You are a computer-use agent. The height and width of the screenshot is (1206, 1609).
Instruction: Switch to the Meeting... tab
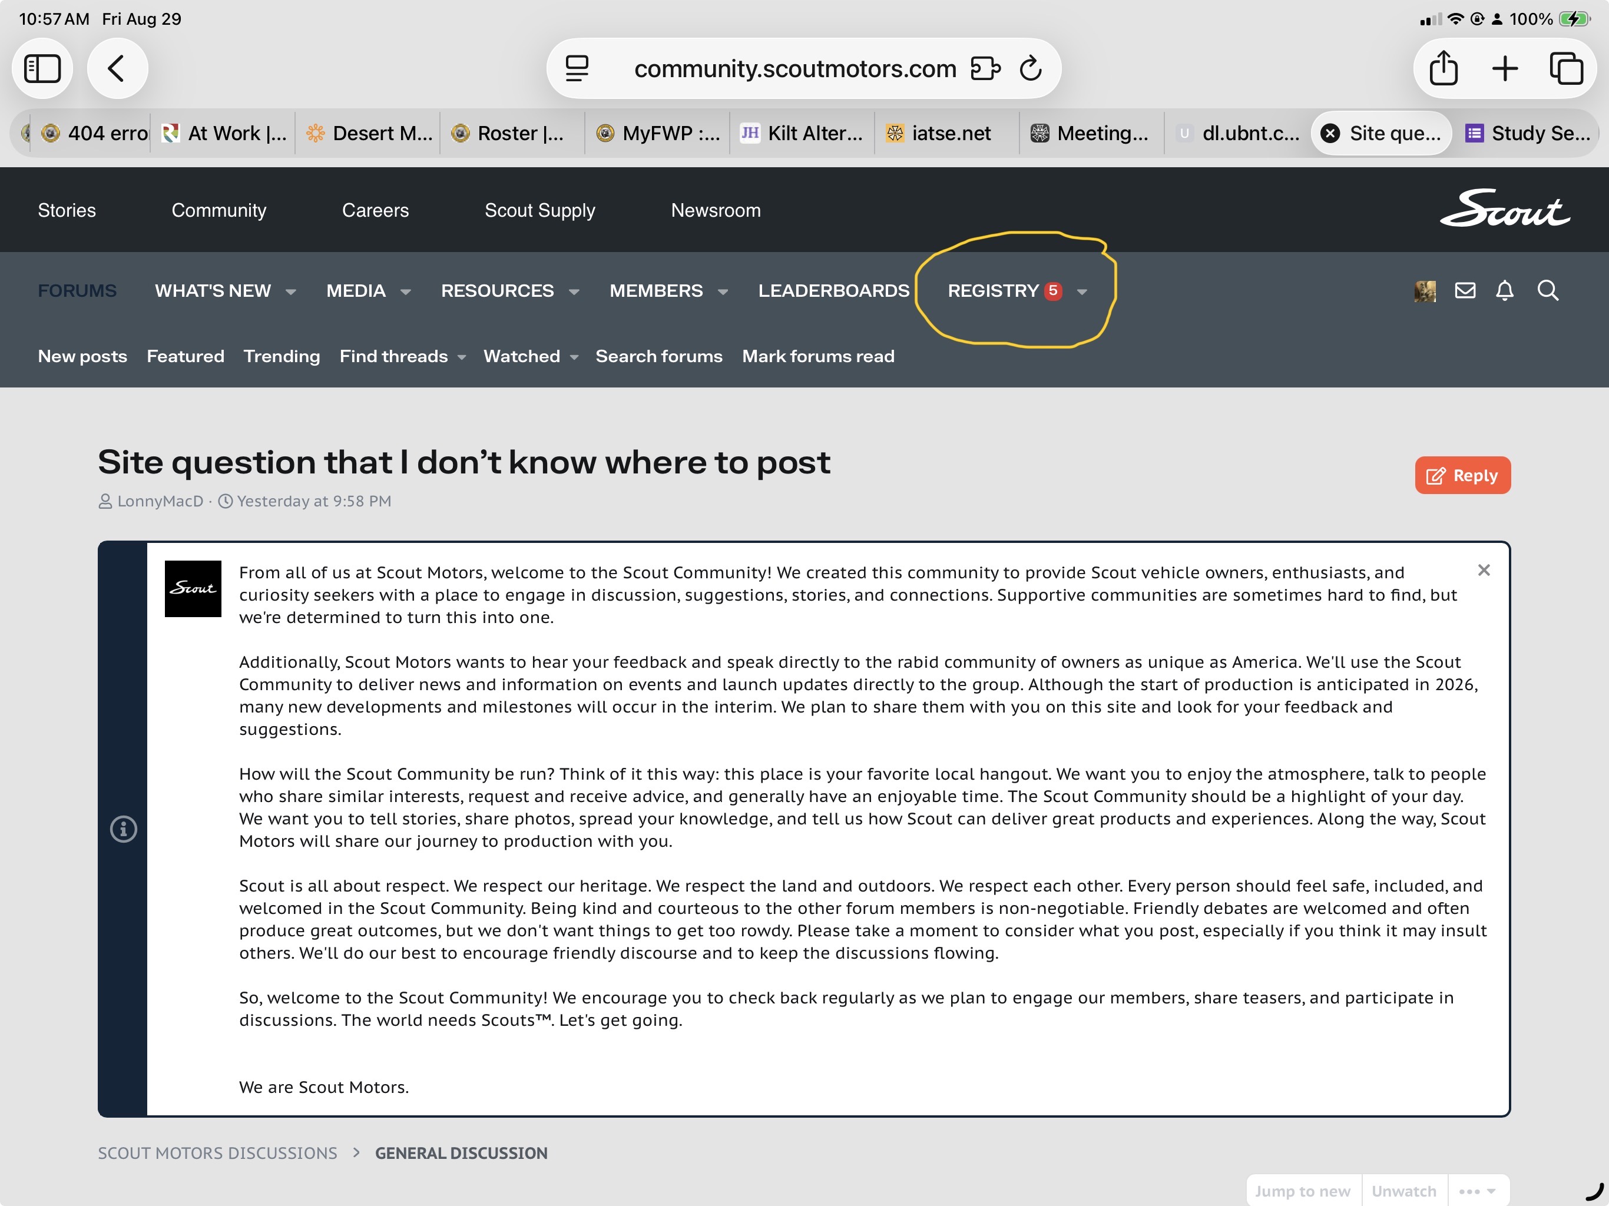coord(1092,133)
